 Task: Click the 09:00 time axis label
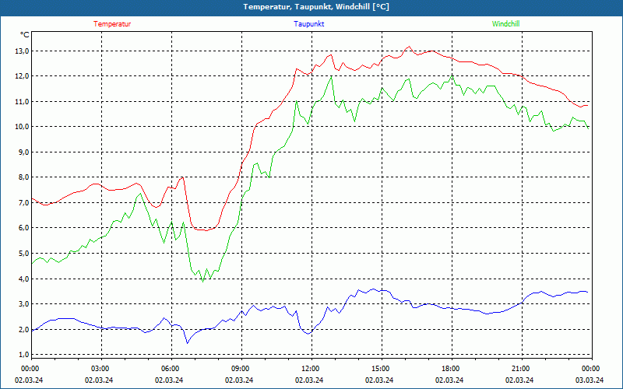pos(240,369)
